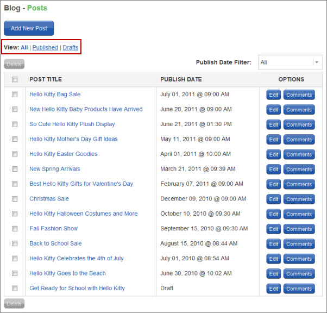
Task: Edit the New Hello Kitty Baby Products post
Action: 274,110
